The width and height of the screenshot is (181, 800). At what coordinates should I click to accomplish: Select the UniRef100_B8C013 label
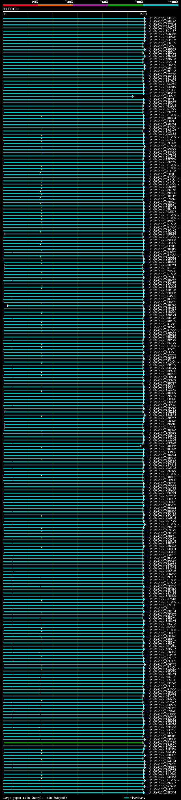tap(162, 246)
